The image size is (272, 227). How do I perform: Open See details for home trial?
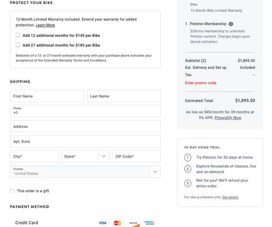tap(230, 197)
